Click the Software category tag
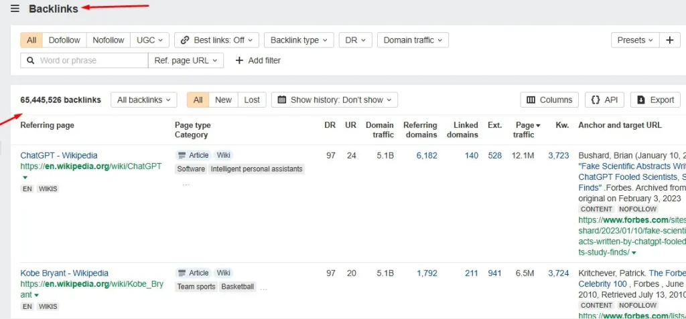The height and width of the screenshot is (319, 686). pyautogui.click(x=191, y=169)
